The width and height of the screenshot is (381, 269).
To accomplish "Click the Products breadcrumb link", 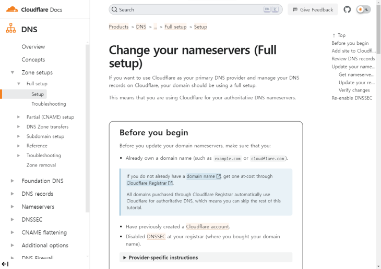I will click(x=118, y=27).
